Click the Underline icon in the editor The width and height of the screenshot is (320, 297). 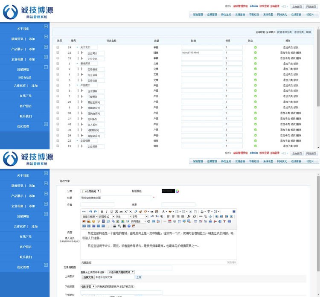pos(111,212)
